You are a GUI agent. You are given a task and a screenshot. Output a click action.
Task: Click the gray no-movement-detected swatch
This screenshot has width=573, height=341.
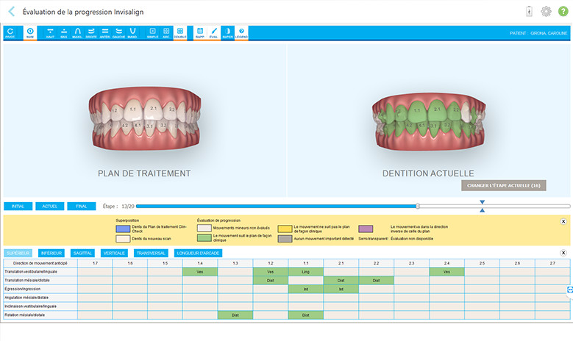pos(285,239)
